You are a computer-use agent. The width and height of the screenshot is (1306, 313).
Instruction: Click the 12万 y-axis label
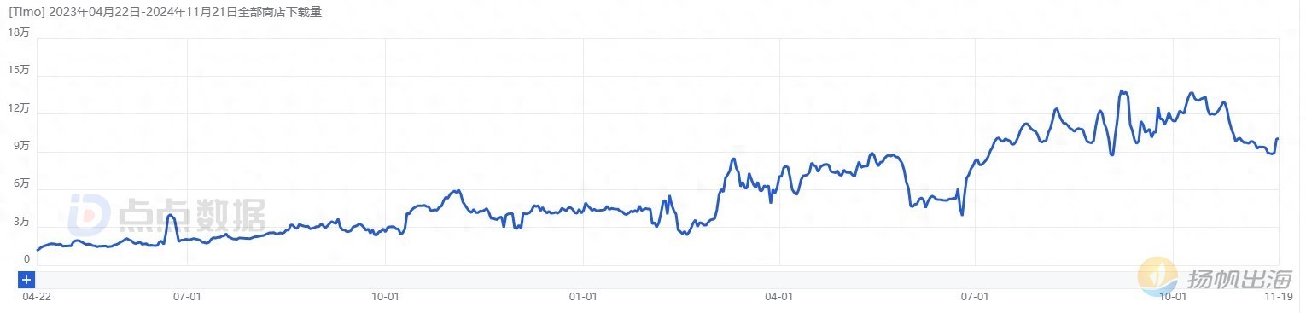point(20,108)
